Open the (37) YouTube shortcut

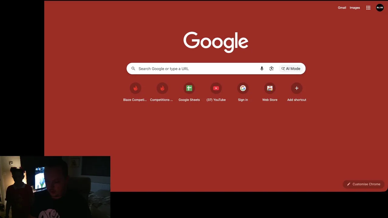[216, 92]
